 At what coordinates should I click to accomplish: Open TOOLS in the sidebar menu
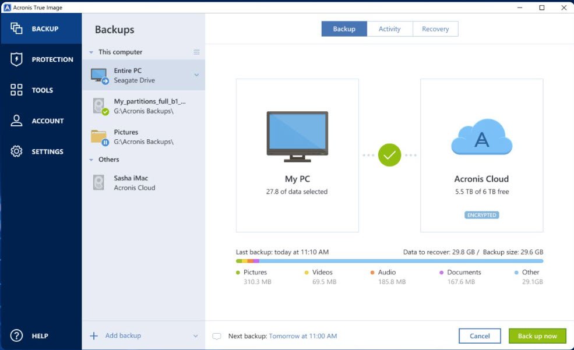(42, 90)
